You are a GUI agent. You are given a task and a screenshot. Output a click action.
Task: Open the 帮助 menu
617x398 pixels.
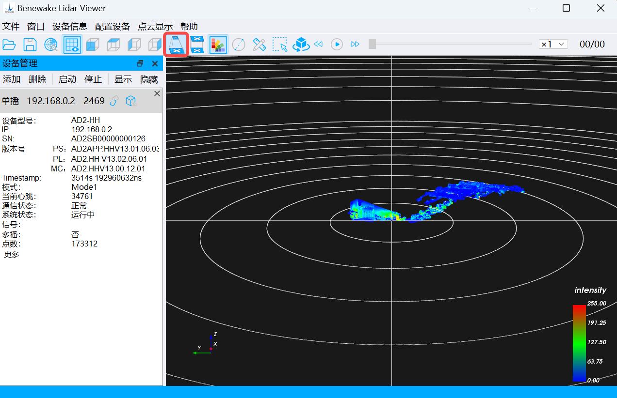[x=189, y=27]
